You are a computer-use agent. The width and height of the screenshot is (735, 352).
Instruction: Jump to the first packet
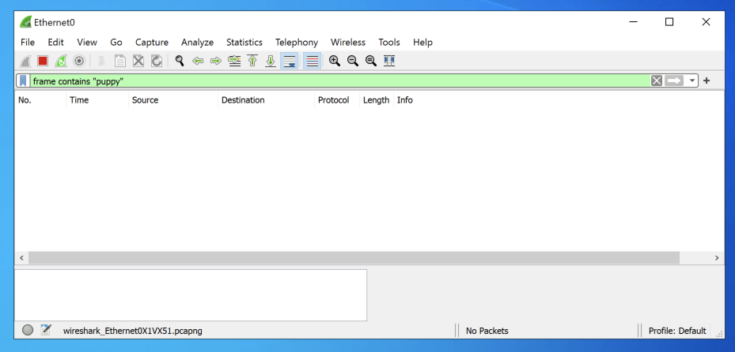[x=252, y=61]
